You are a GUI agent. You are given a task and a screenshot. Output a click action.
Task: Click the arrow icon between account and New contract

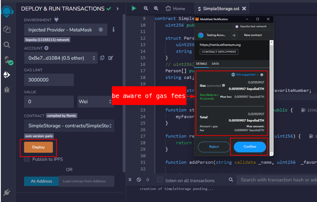pos(234,35)
